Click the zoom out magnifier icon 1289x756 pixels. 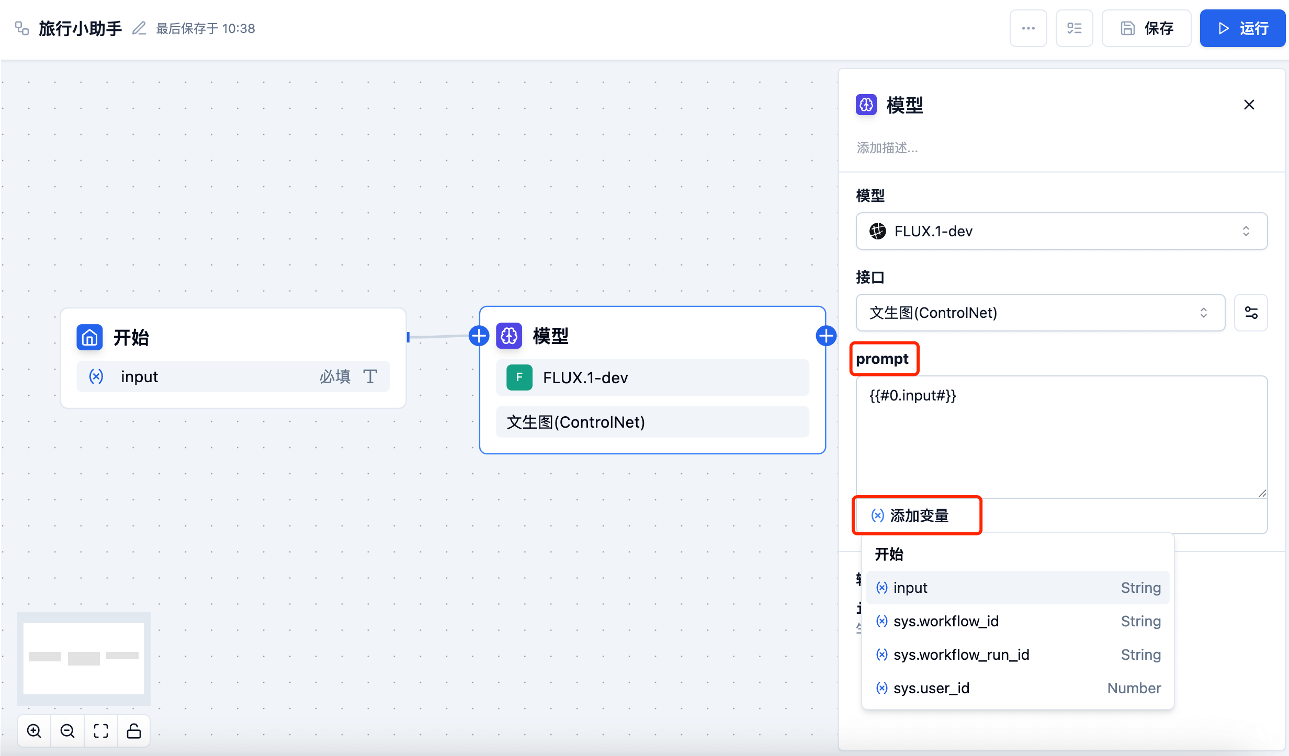(67, 731)
